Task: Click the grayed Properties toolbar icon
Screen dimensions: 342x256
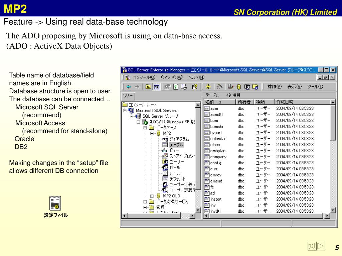Action: click(167, 87)
